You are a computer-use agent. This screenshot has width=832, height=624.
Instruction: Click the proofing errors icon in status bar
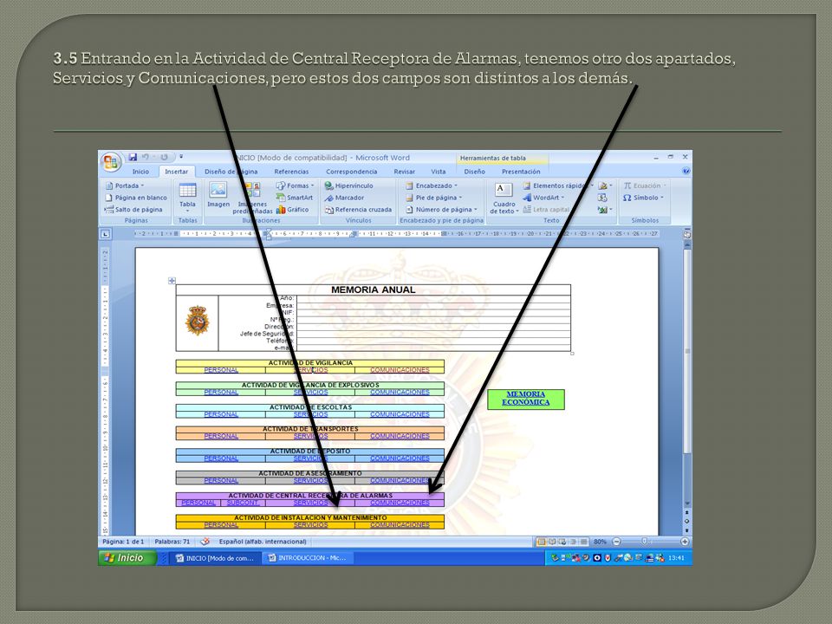(205, 542)
